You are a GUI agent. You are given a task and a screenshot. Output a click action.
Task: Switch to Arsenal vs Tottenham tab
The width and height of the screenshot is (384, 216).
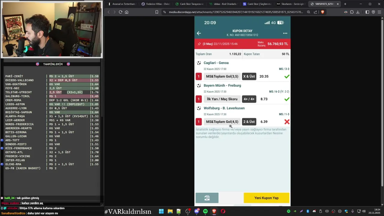121,4
